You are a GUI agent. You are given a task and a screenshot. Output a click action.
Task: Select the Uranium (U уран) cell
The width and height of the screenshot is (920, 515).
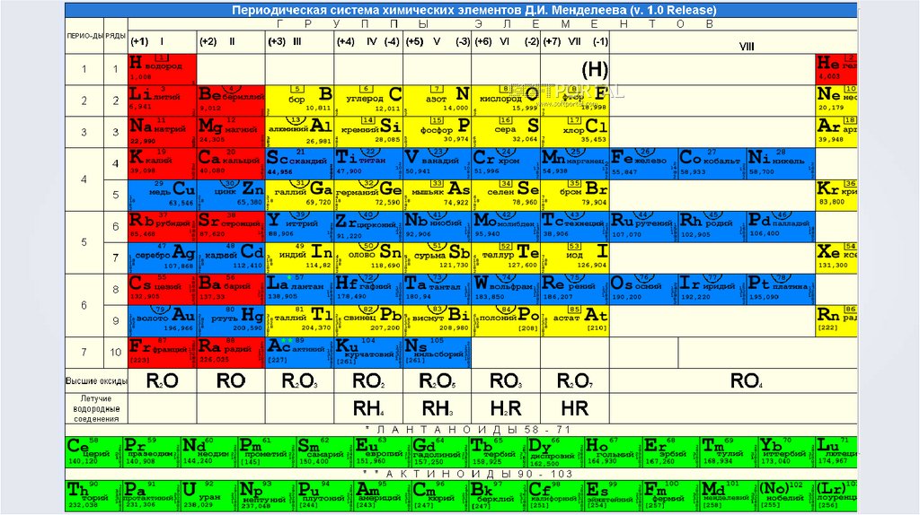click(208, 495)
